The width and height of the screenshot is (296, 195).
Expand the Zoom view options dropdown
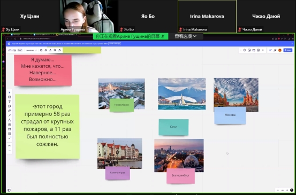(x=186, y=36)
